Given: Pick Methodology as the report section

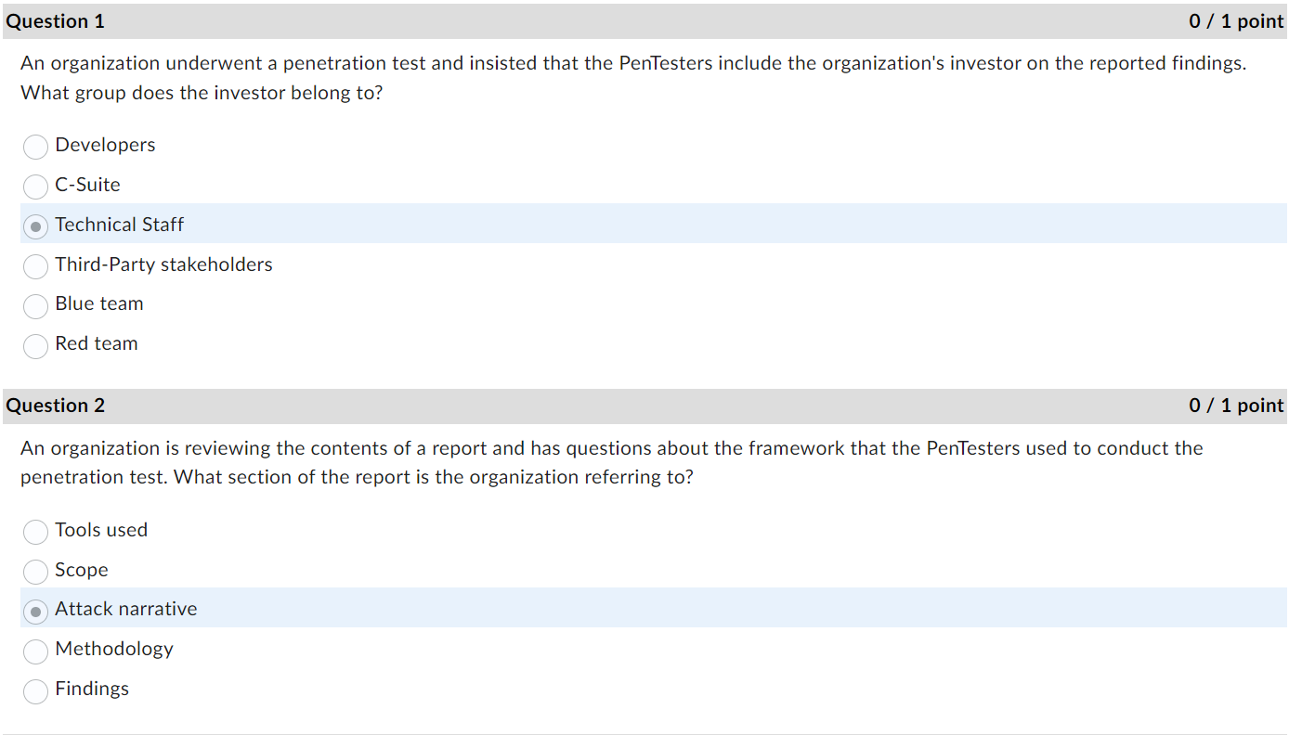Looking at the screenshot, I should click(x=35, y=651).
